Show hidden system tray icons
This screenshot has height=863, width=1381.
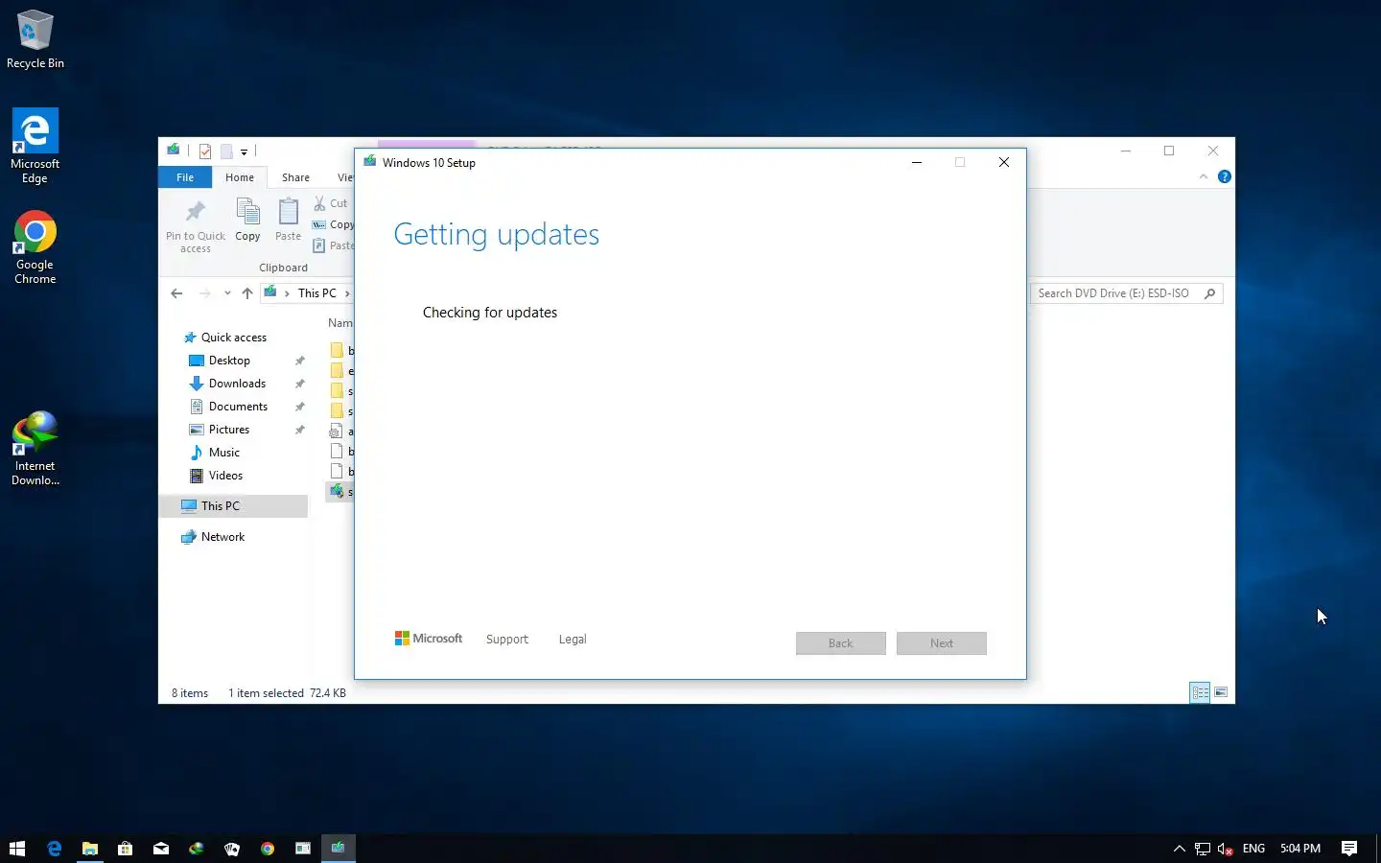tap(1179, 849)
